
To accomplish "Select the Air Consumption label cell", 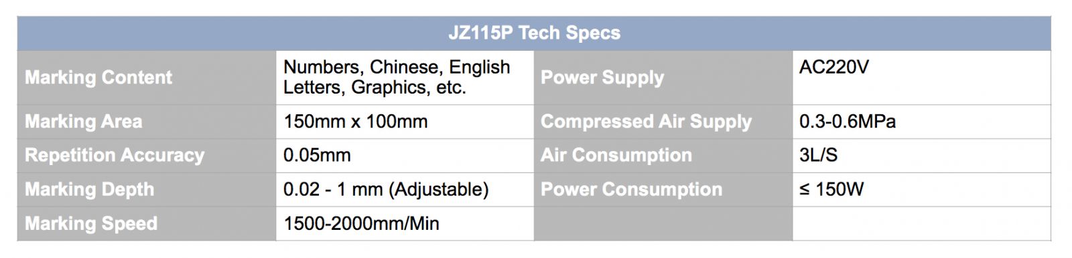I will click(663, 156).
